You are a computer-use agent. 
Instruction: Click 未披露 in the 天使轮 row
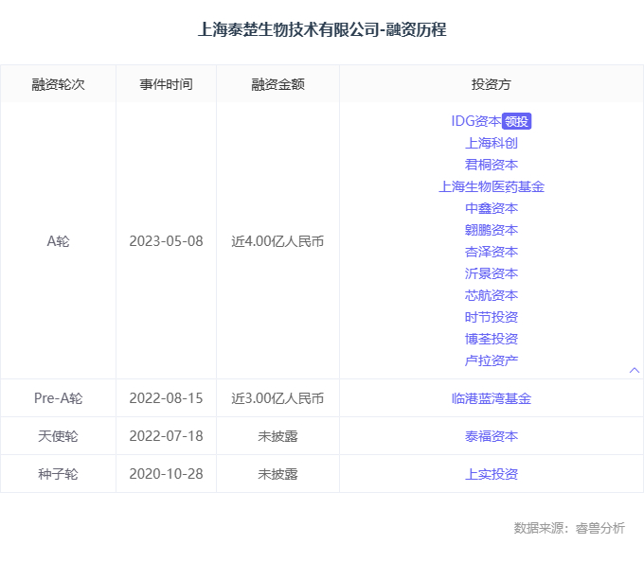[278, 436]
